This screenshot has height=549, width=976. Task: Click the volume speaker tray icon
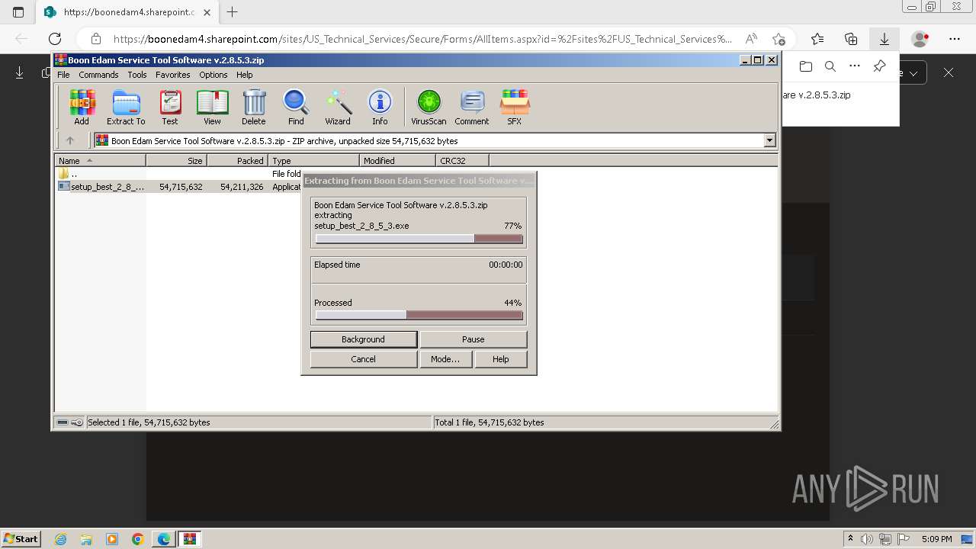click(867, 539)
